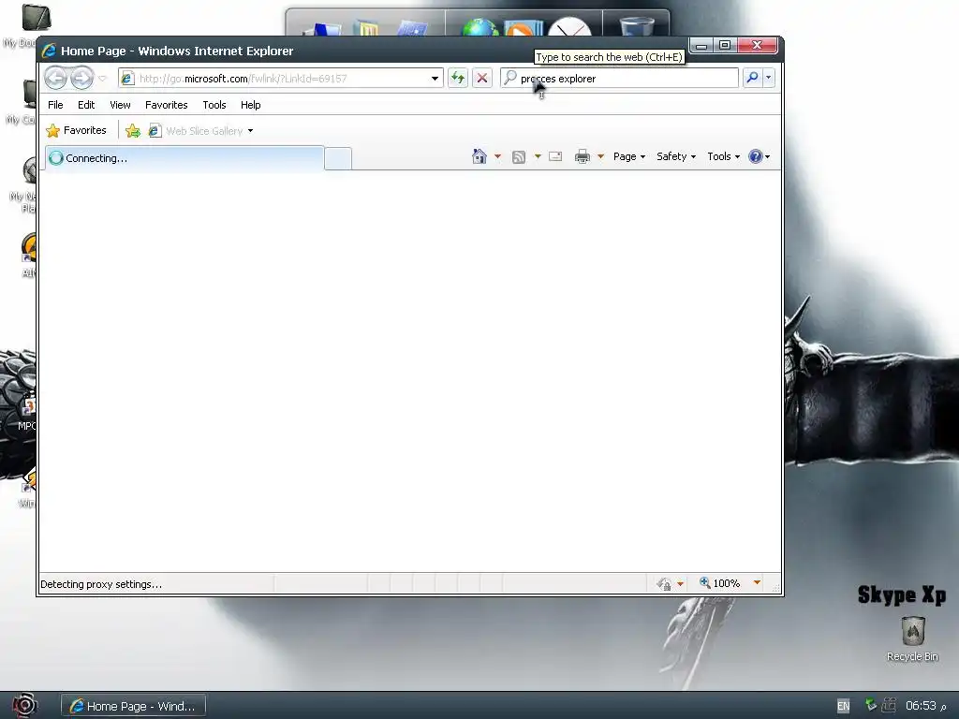The width and height of the screenshot is (959, 719).
Task: Open the Edit menu
Action: tap(86, 105)
